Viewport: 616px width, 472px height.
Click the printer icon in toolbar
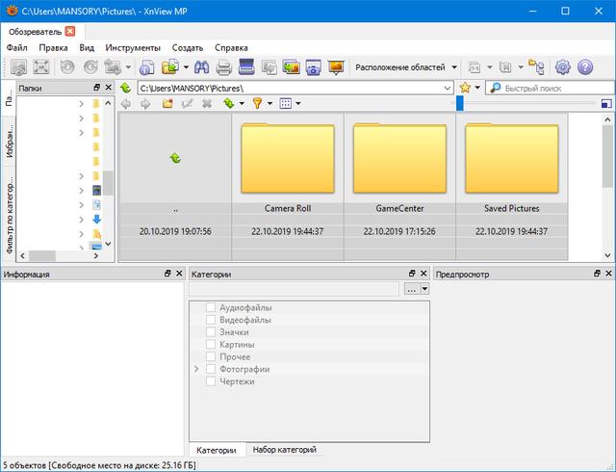[223, 67]
